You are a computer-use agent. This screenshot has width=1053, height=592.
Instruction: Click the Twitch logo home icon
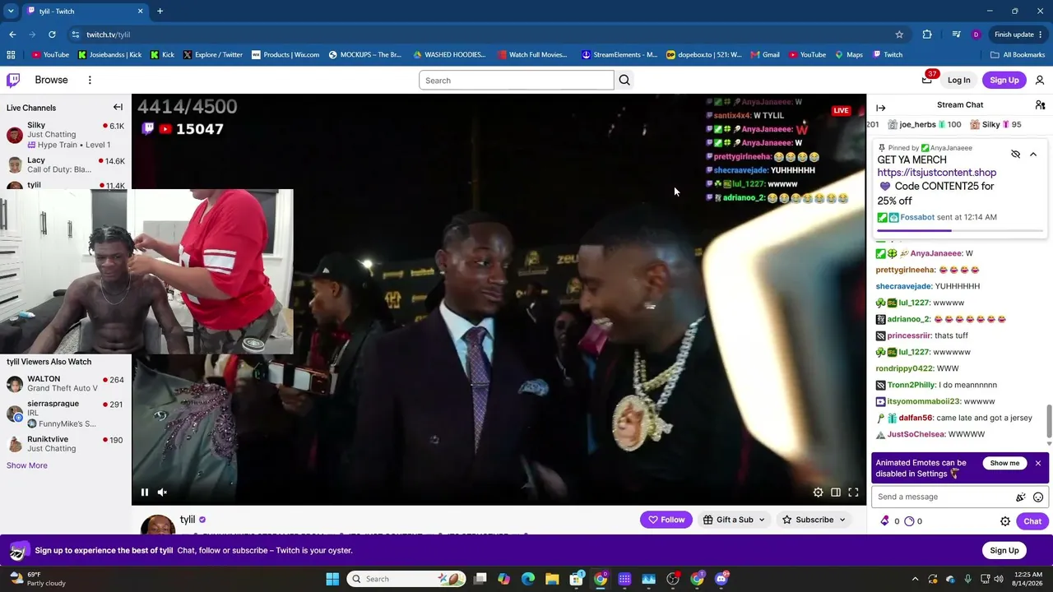[13, 80]
